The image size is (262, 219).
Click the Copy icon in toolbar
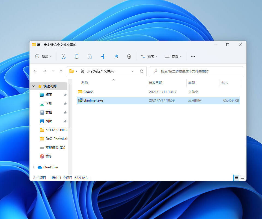(x=77, y=56)
